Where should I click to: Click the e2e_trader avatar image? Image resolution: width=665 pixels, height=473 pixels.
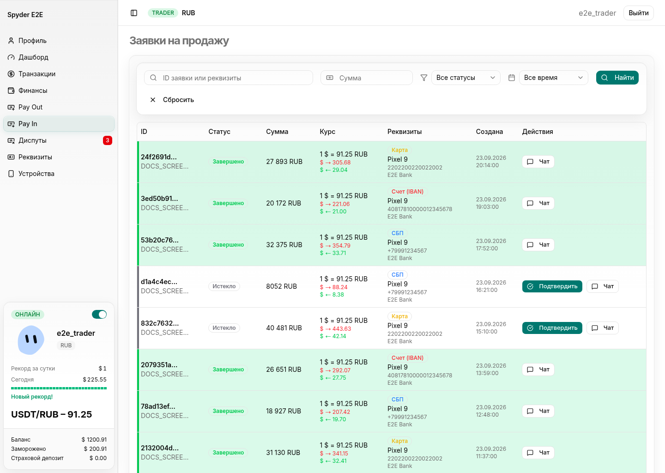(x=31, y=340)
